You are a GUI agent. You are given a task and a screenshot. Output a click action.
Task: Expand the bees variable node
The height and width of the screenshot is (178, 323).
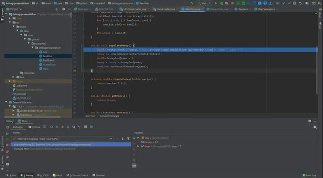tap(138, 146)
